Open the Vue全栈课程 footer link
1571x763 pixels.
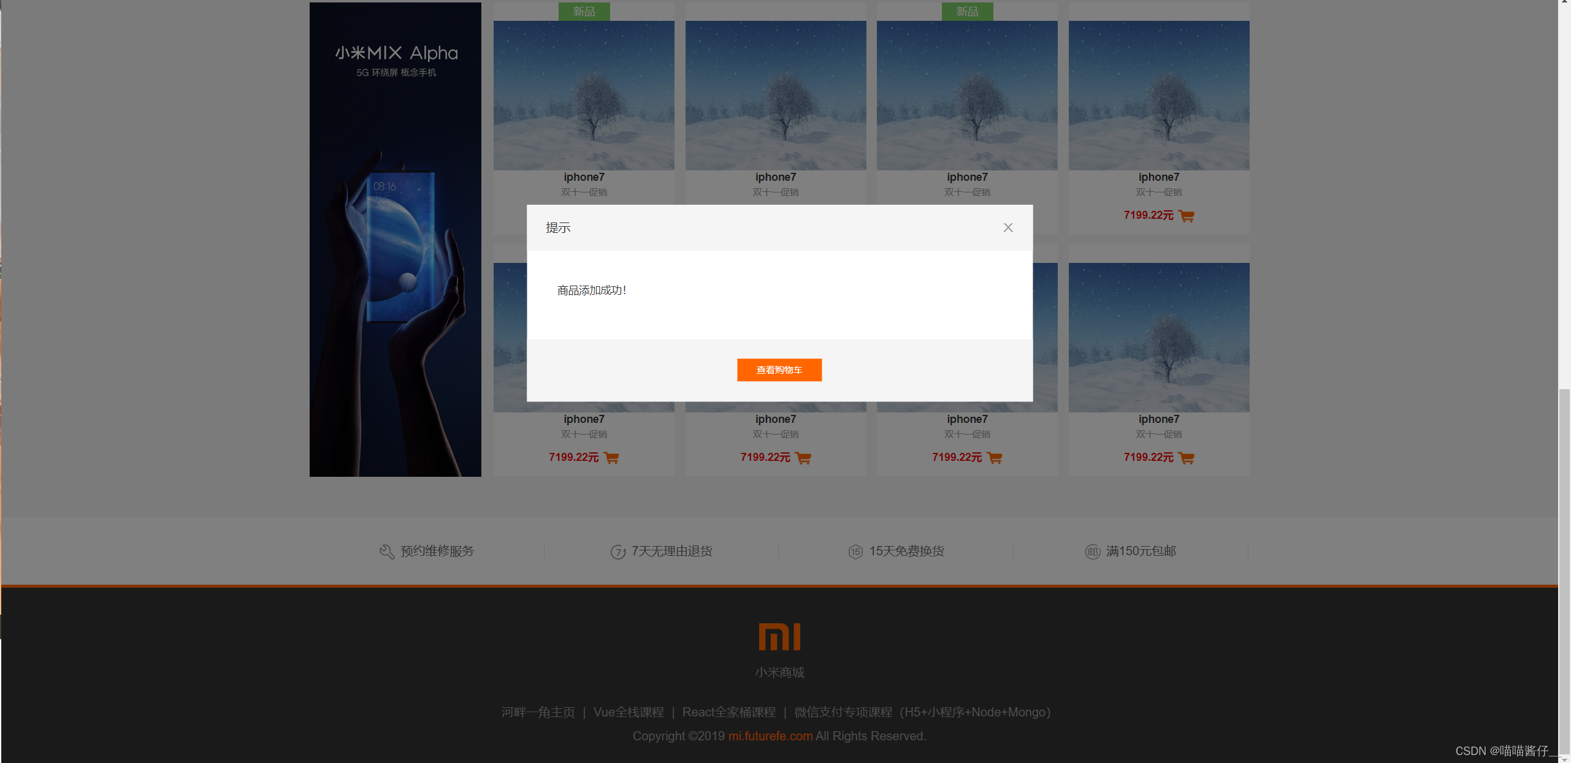[x=628, y=712]
